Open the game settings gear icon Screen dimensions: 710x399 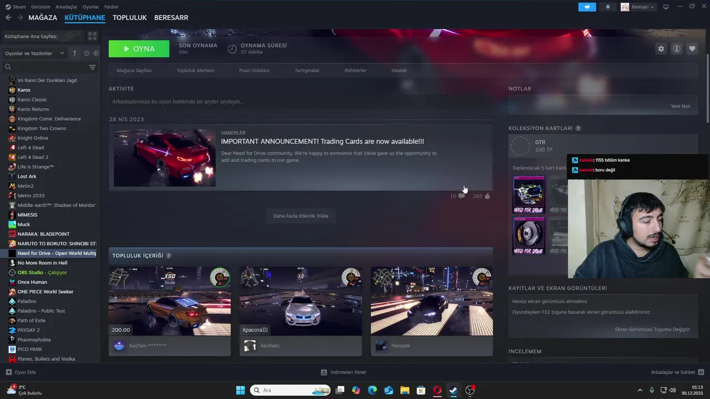[x=661, y=49]
